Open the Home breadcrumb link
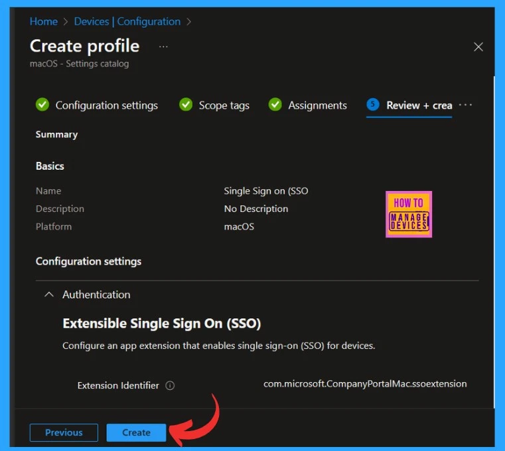This screenshot has height=451, width=505. [x=44, y=22]
